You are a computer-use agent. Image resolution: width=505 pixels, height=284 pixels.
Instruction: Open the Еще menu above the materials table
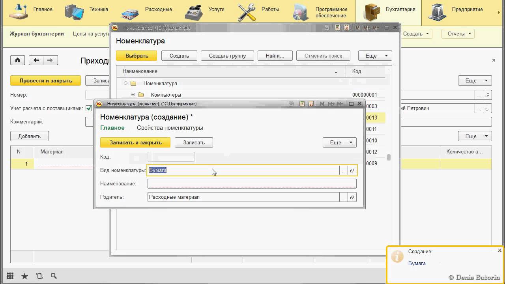point(475,136)
